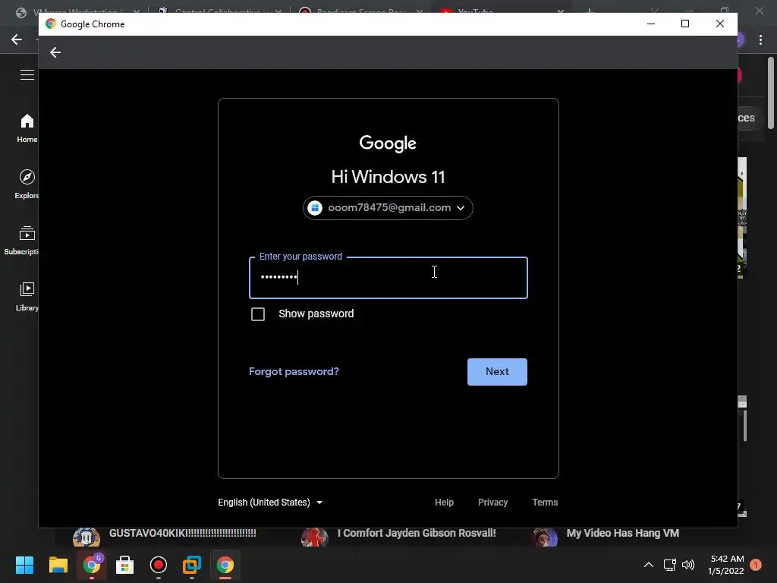Image resolution: width=777 pixels, height=583 pixels.
Task: Open Microsoft Store from the taskbar
Action: 125,565
